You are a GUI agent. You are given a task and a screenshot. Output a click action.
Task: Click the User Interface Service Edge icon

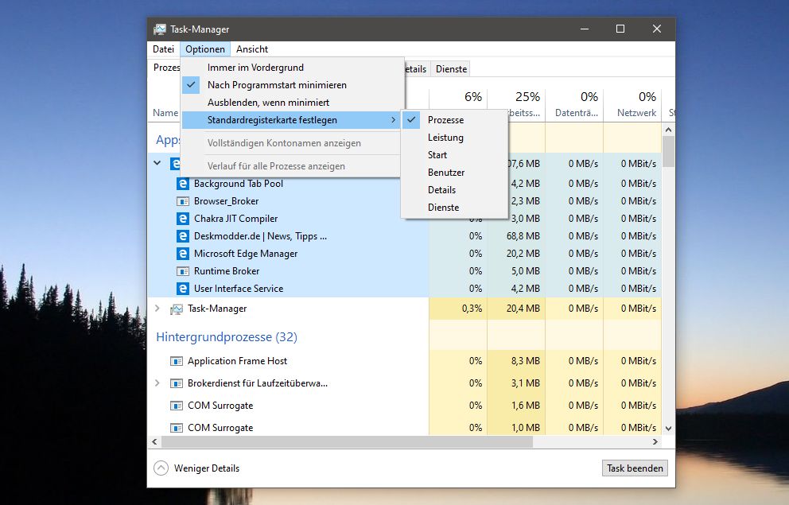(183, 289)
